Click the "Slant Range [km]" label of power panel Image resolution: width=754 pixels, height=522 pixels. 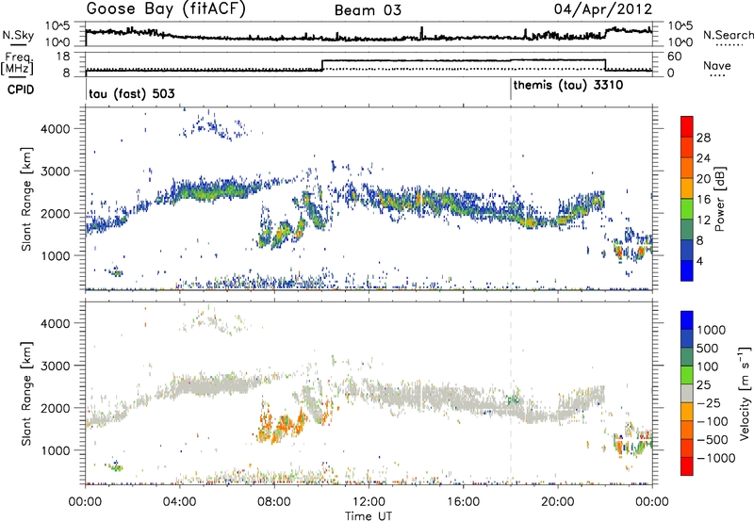(x=26, y=199)
